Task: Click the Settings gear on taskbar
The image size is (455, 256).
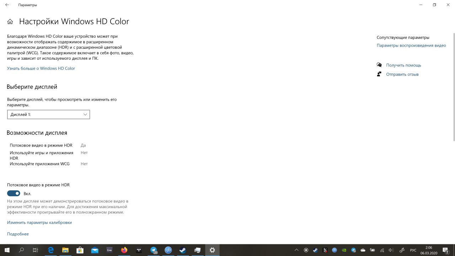Action: 212,250
